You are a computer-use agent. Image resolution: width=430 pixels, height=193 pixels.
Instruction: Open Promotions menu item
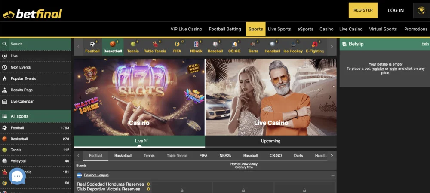pos(416,29)
